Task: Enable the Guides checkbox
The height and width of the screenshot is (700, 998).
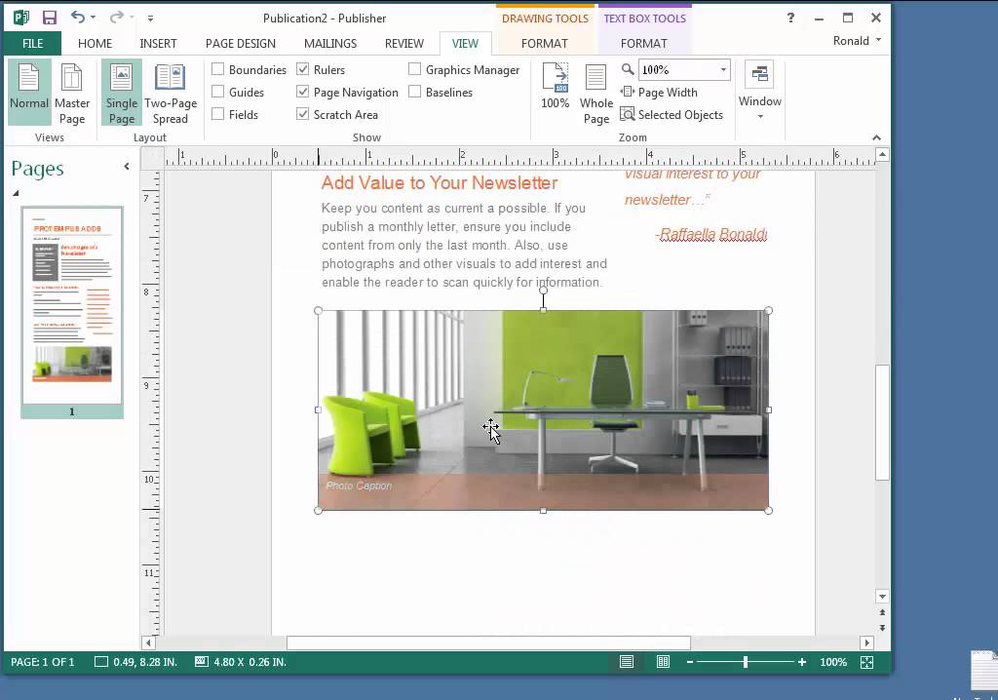Action: tap(218, 92)
